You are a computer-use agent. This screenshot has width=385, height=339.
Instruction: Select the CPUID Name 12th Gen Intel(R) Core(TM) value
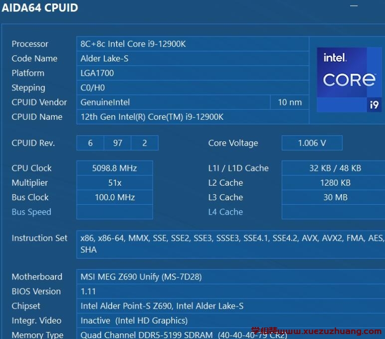[192, 117]
